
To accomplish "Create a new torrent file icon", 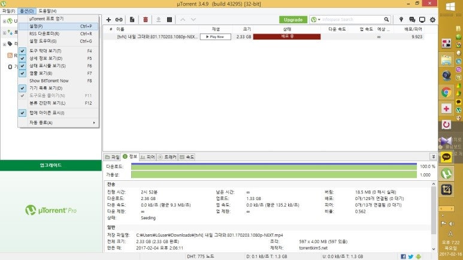I will [x=132, y=20].
